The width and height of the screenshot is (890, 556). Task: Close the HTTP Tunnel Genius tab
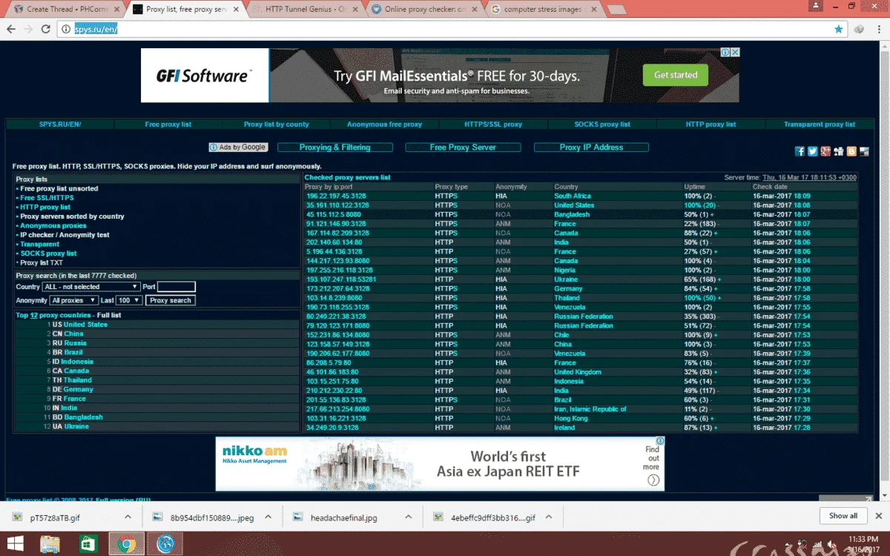point(356,10)
